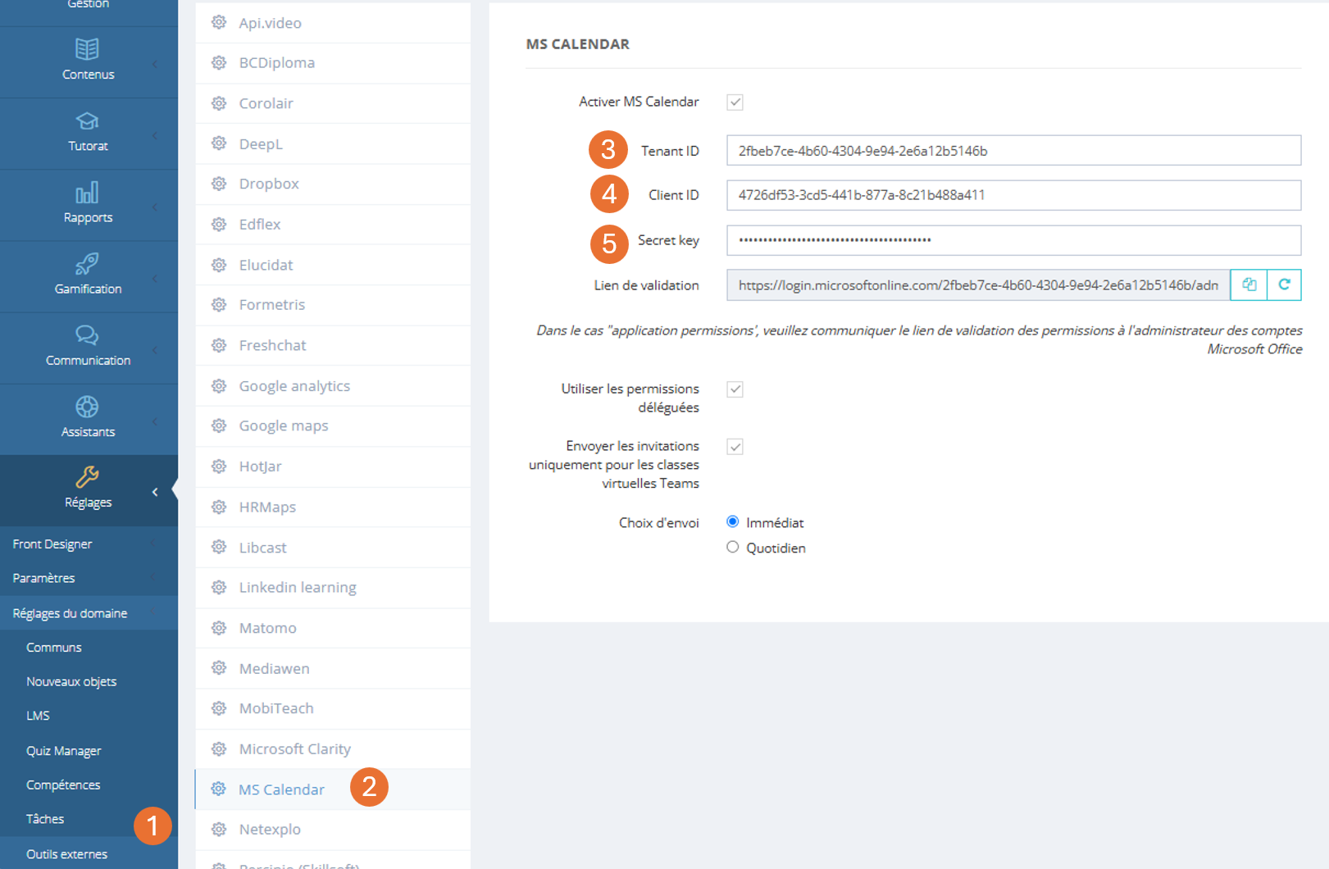Open the Tutorat graduation cap icon
The image size is (1329, 869).
click(x=87, y=121)
